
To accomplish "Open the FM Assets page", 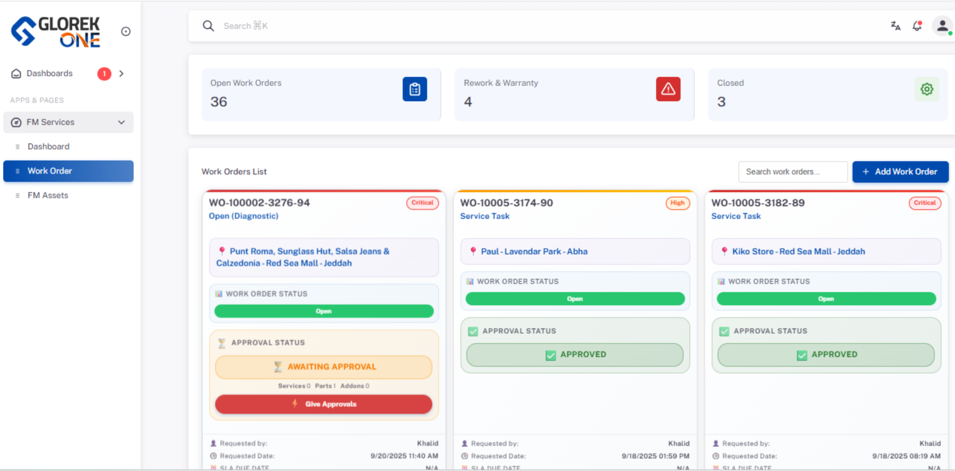I will click(48, 195).
